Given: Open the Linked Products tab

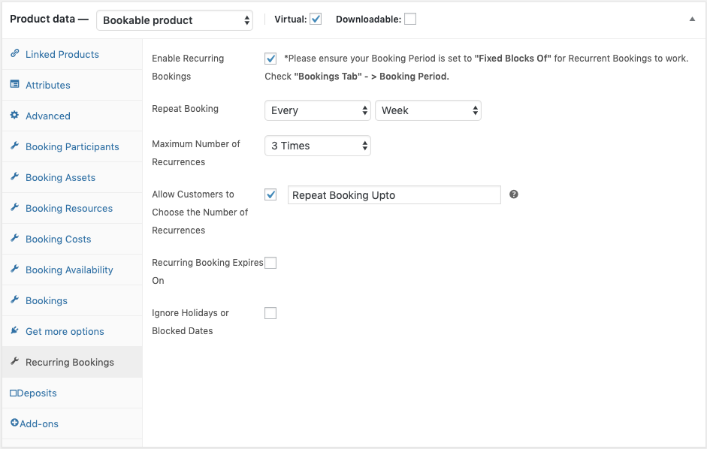Looking at the screenshot, I should coord(72,54).
